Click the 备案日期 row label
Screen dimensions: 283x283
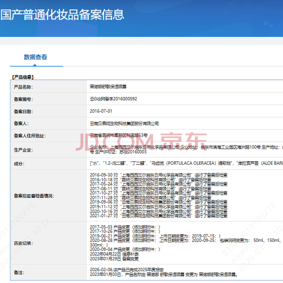(23, 111)
